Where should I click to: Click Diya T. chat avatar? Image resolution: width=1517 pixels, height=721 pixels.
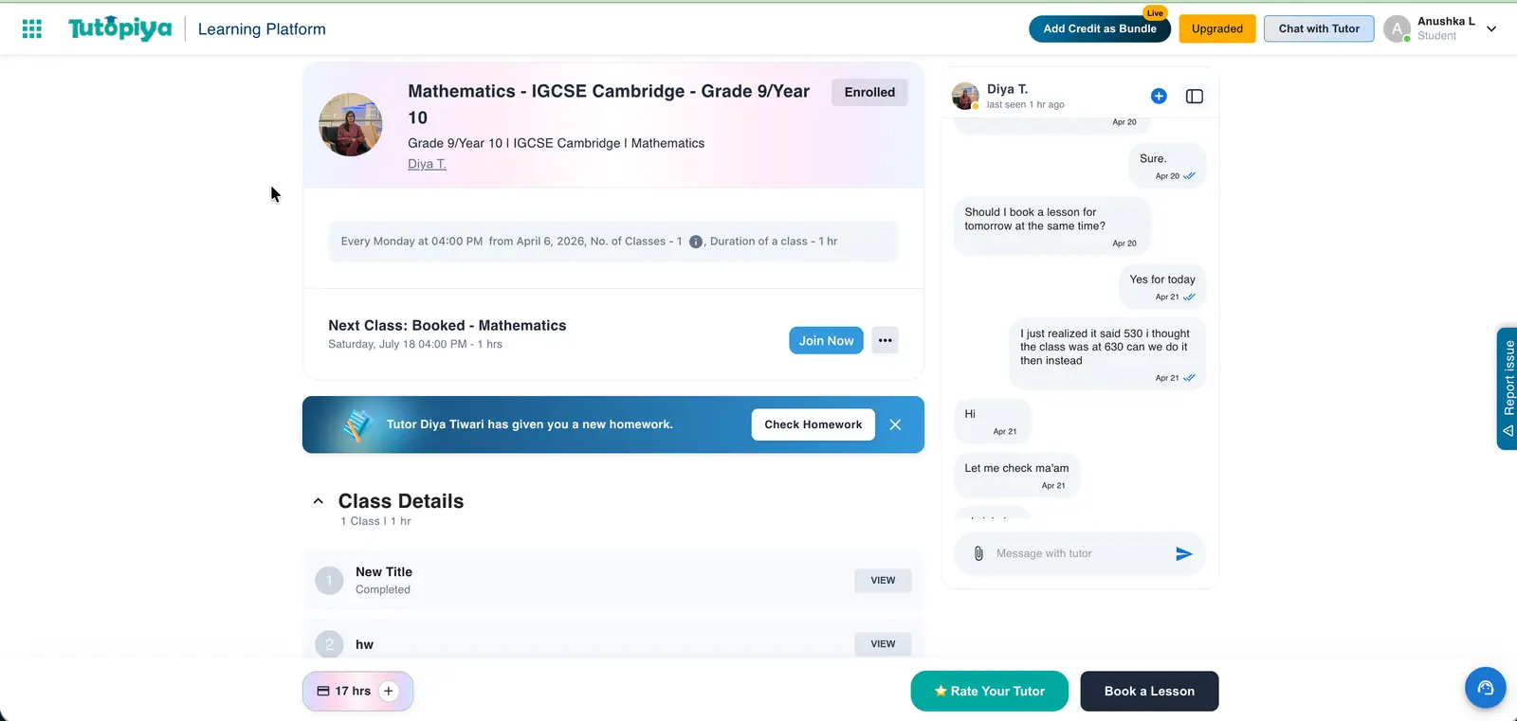point(965,96)
